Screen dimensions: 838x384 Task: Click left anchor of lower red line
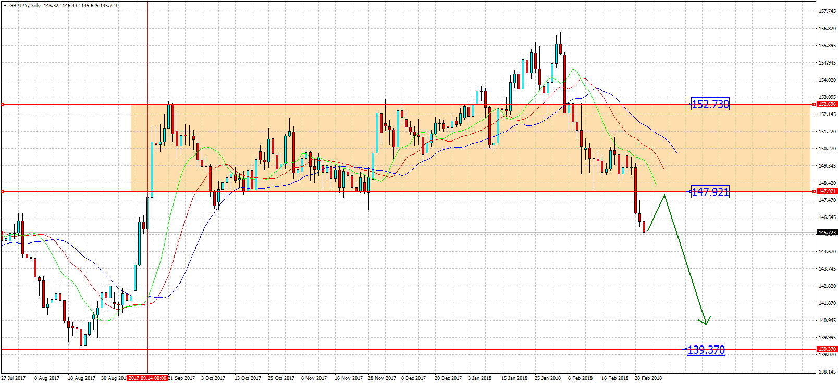[x=3, y=191]
